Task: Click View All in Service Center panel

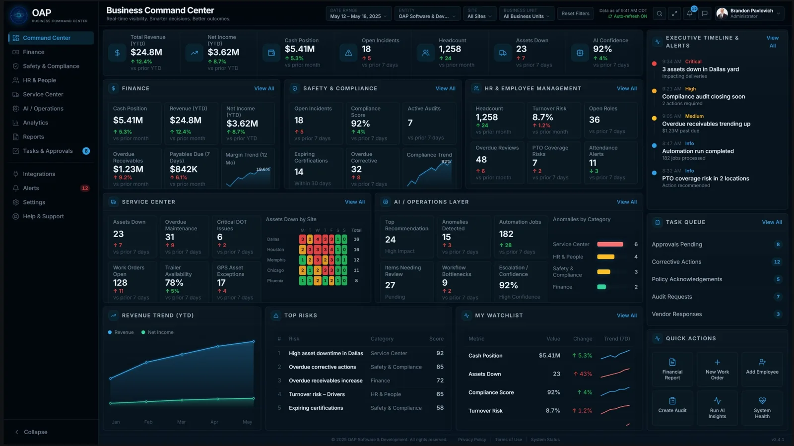Action: click(355, 202)
